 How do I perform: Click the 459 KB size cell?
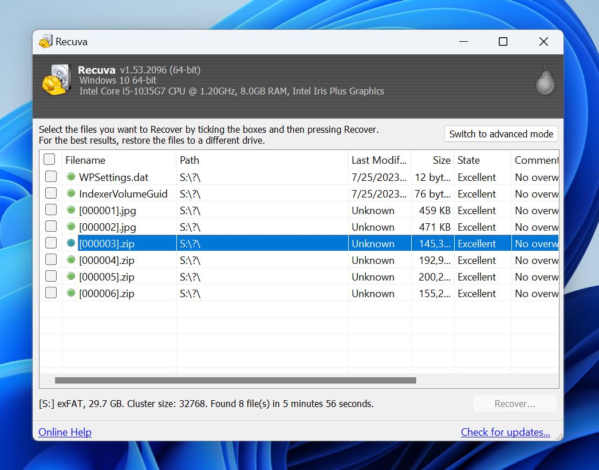pos(435,210)
